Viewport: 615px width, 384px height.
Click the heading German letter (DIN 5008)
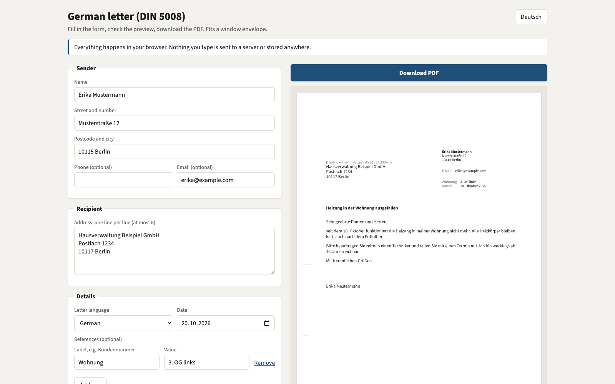(x=126, y=17)
